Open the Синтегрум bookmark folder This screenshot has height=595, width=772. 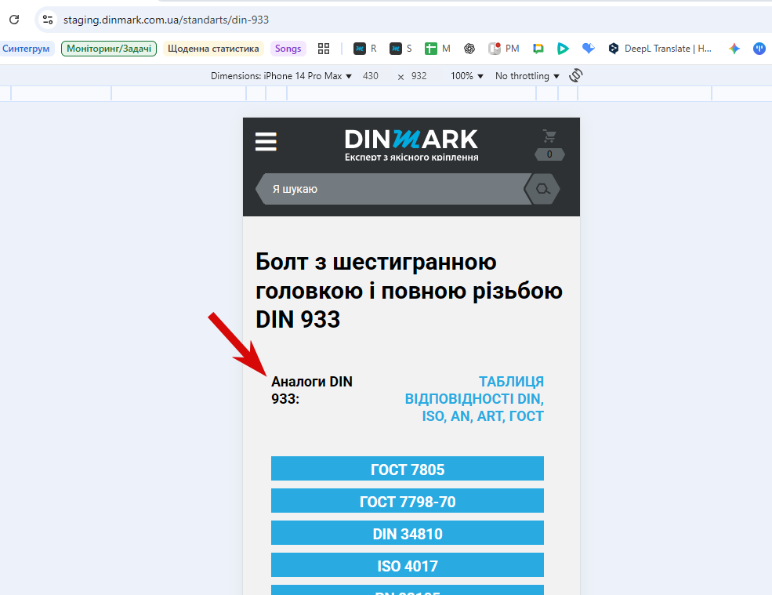pyautogui.click(x=26, y=49)
